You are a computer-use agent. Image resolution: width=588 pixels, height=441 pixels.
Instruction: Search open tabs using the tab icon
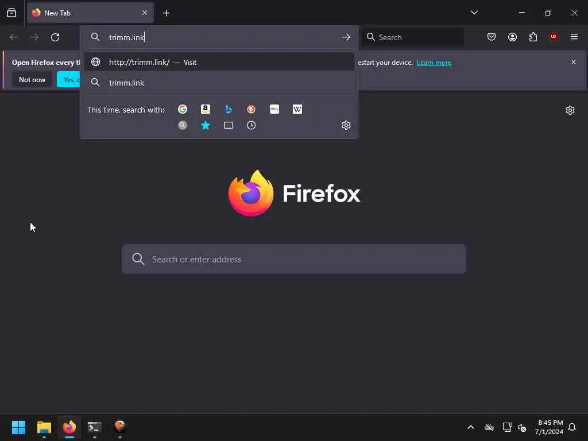[x=229, y=125]
